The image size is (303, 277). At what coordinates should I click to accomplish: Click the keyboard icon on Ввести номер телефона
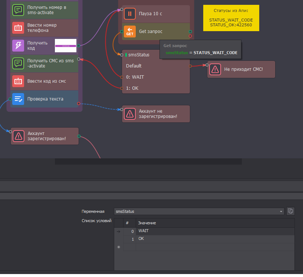[18, 28]
